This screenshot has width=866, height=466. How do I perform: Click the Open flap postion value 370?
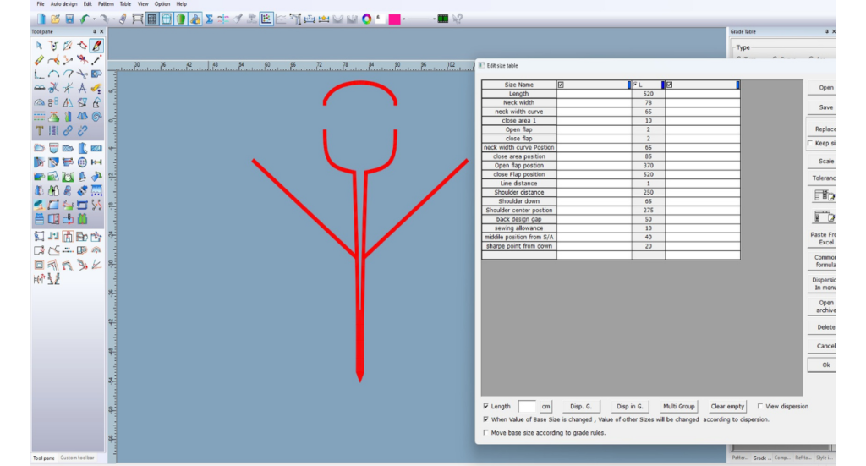click(649, 165)
